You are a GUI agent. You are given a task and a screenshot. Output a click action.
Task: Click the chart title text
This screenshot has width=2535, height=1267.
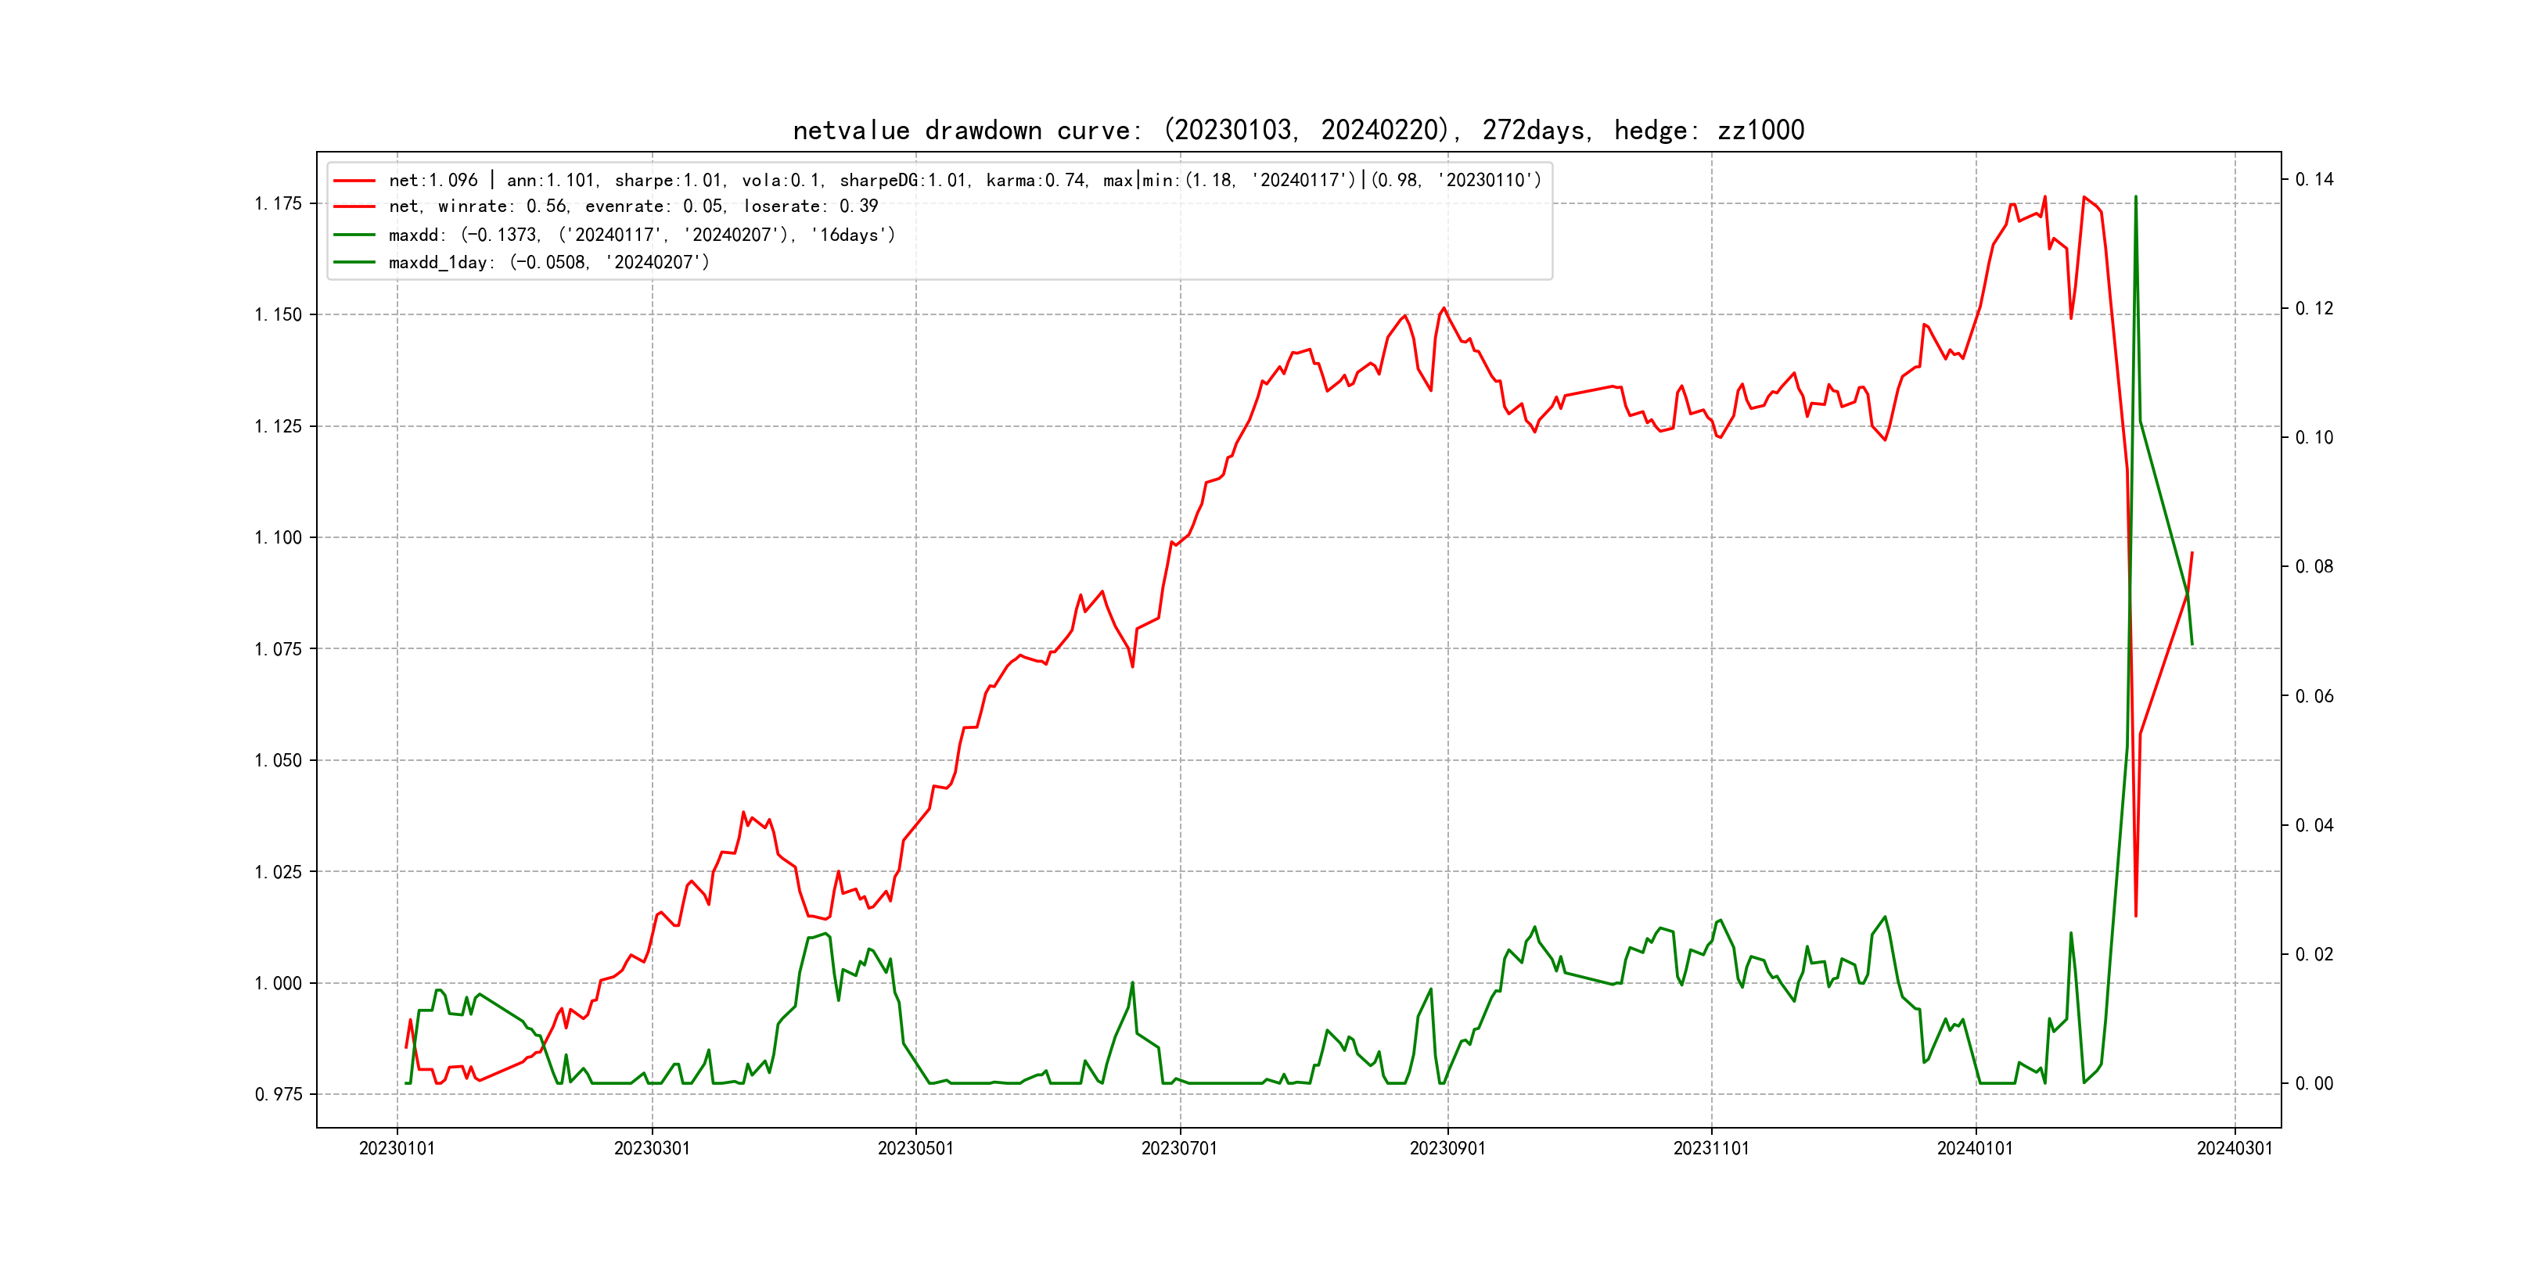[1298, 130]
